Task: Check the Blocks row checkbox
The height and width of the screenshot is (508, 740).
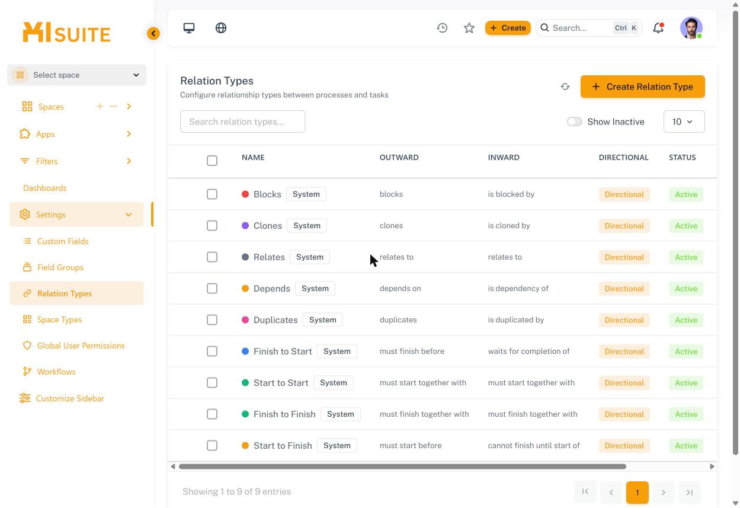Action: [212, 194]
